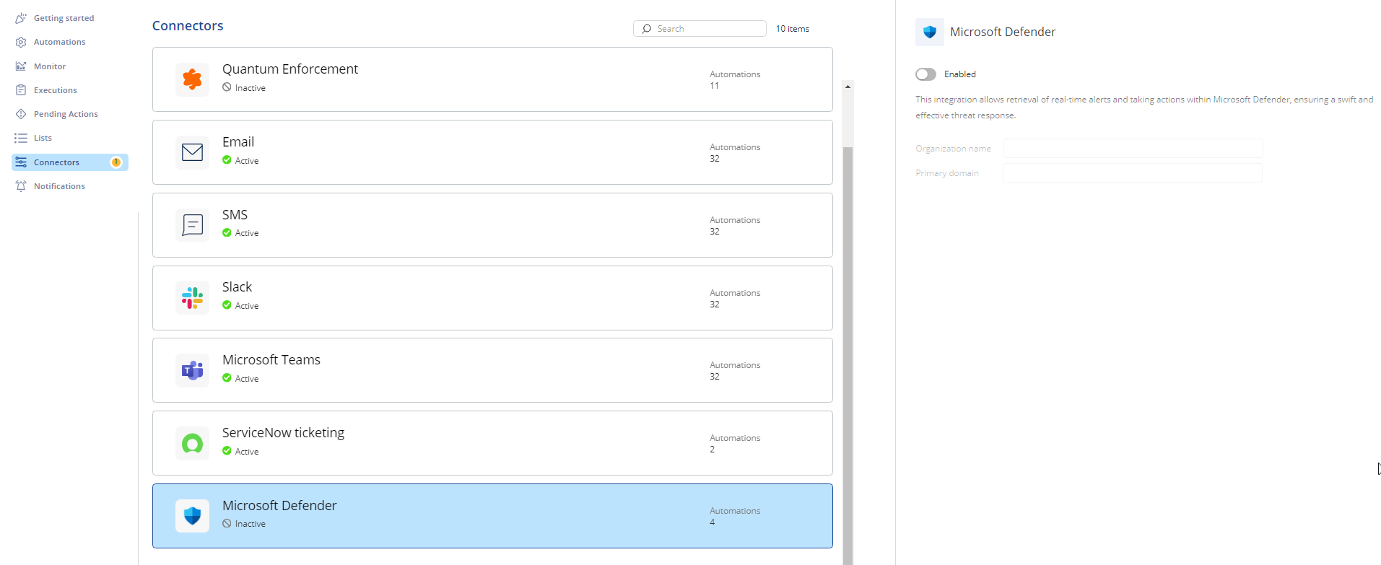Click the Organization name label
The width and height of the screenshot is (1381, 565).
coord(953,149)
